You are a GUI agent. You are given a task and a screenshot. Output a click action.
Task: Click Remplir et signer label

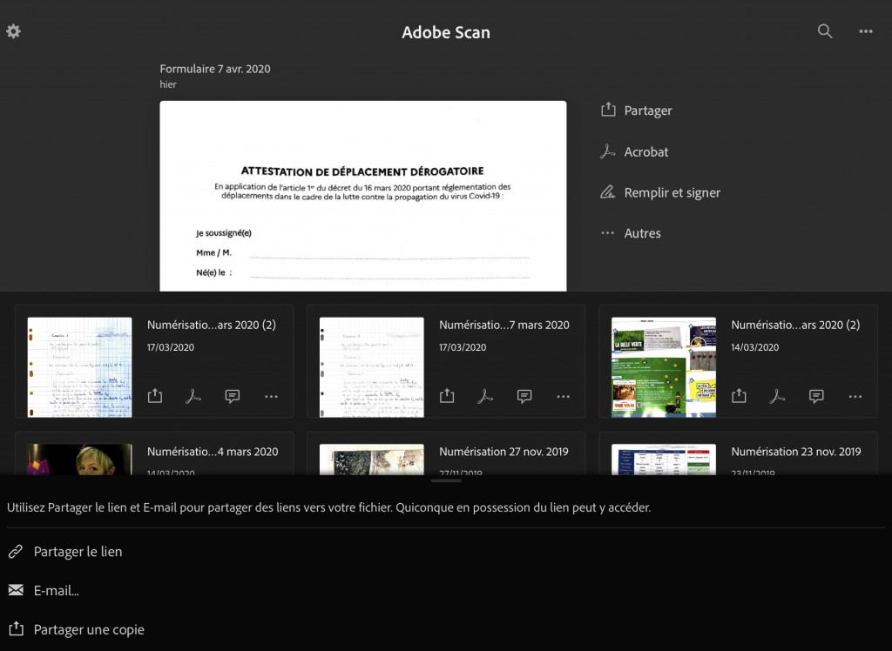pyautogui.click(x=672, y=192)
